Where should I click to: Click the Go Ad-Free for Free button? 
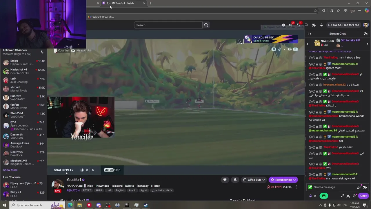(x=343, y=25)
